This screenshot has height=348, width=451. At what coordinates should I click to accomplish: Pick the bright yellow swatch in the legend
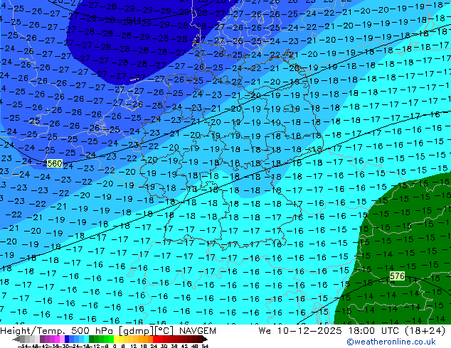(x=116, y=339)
